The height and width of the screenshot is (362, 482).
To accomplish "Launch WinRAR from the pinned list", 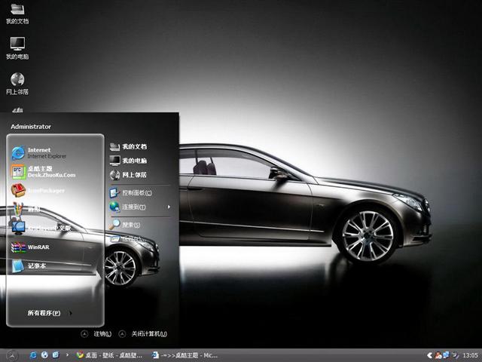I will click(38, 247).
